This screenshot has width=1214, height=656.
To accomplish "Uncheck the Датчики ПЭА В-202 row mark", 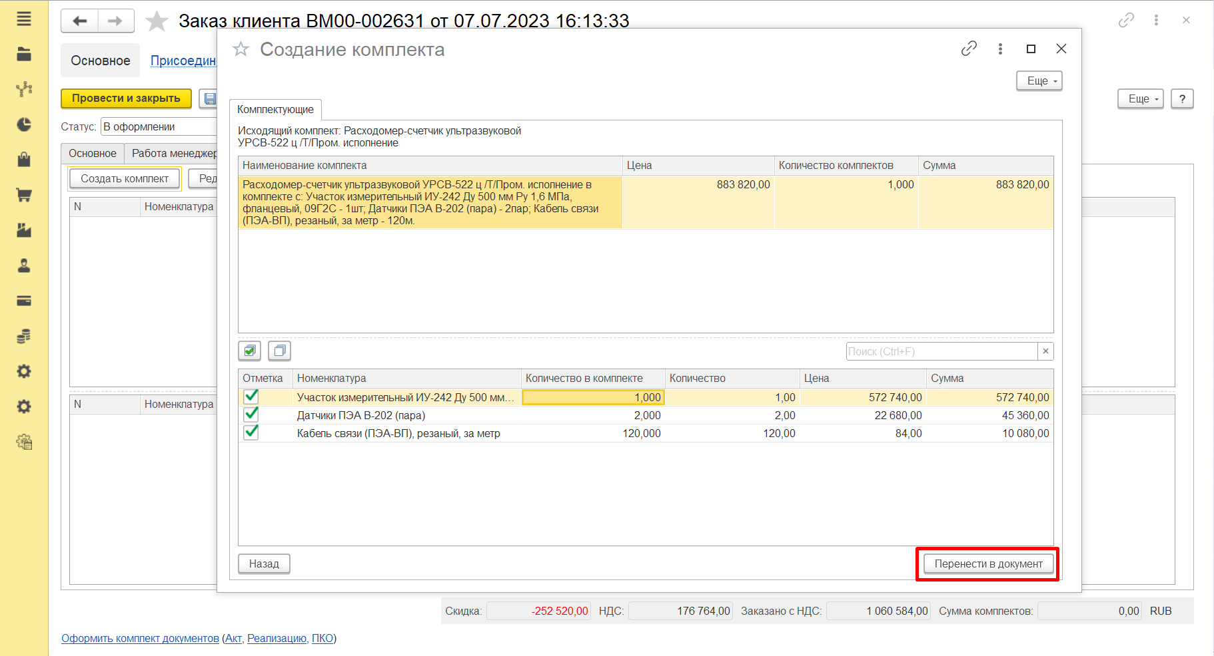I will tap(251, 414).
